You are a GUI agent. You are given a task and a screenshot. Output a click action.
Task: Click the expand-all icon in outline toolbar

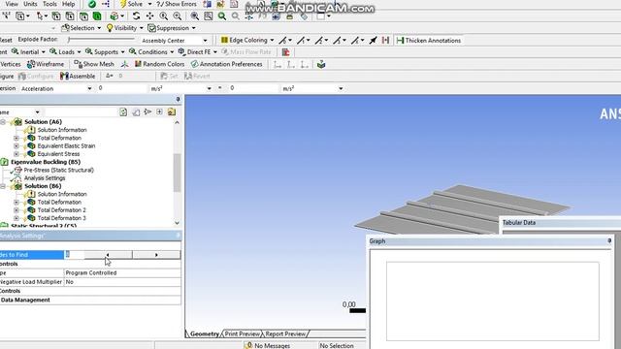click(x=159, y=112)
